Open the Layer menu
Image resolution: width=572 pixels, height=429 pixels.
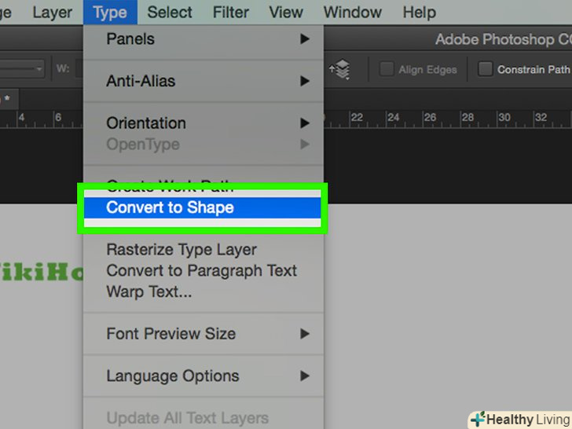(53, 13)
